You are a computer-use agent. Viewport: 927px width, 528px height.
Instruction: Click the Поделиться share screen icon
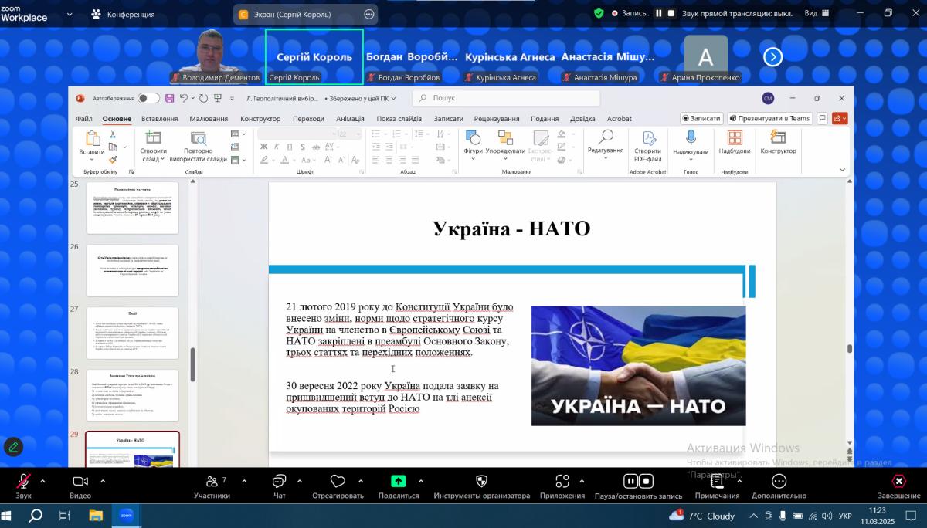398,482
